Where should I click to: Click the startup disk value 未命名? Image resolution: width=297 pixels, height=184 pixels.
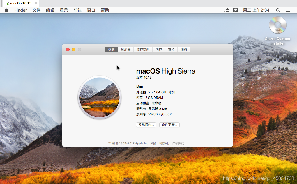point(156,103)
